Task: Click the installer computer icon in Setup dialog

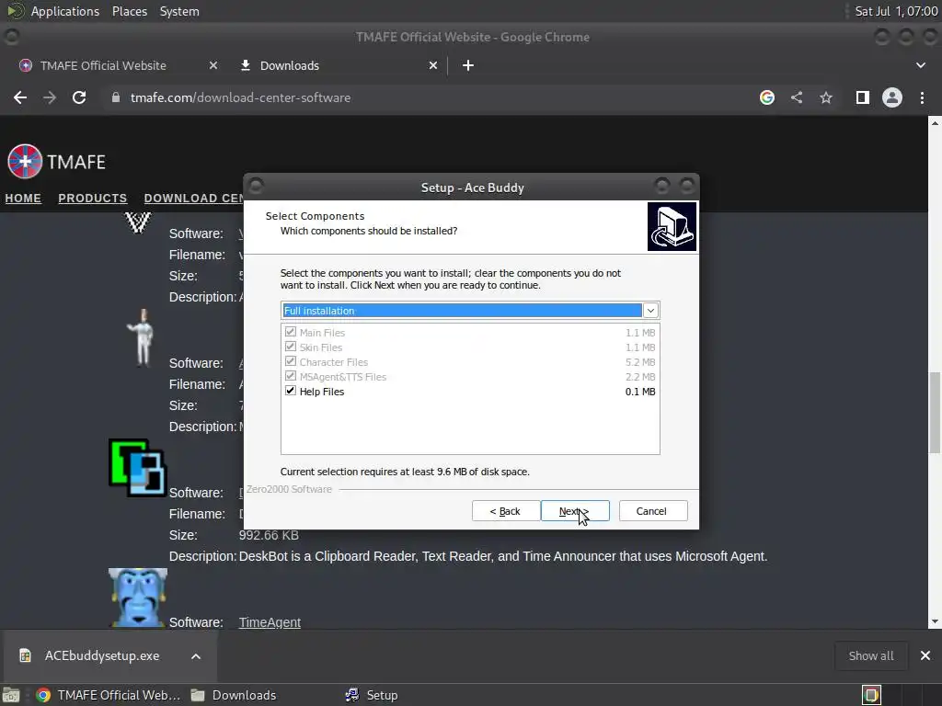Action: tap(672, 226)
